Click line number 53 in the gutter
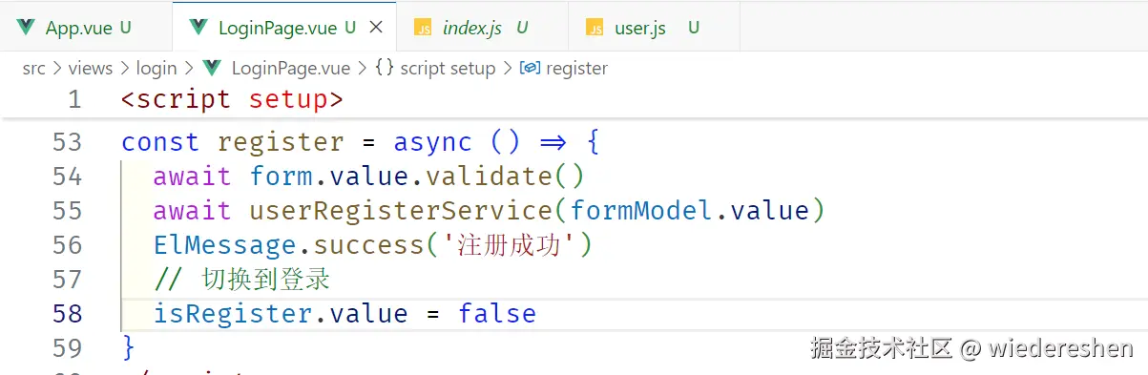This screenshot has width=1148, height=375. pyautogui.click(x=67, y=142)
